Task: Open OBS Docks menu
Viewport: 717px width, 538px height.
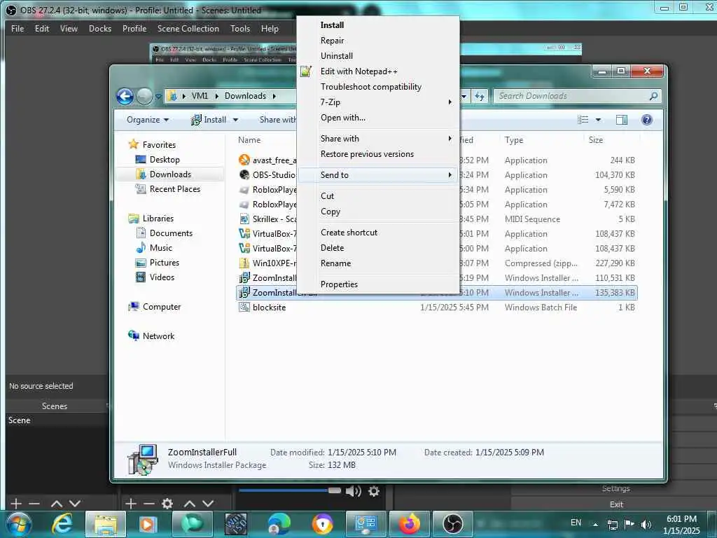Action: tap(100, 28)
